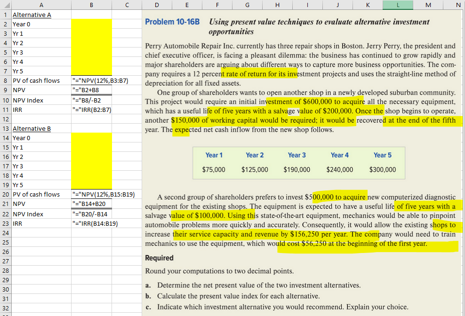Select column M header

[x=428, y=5]
